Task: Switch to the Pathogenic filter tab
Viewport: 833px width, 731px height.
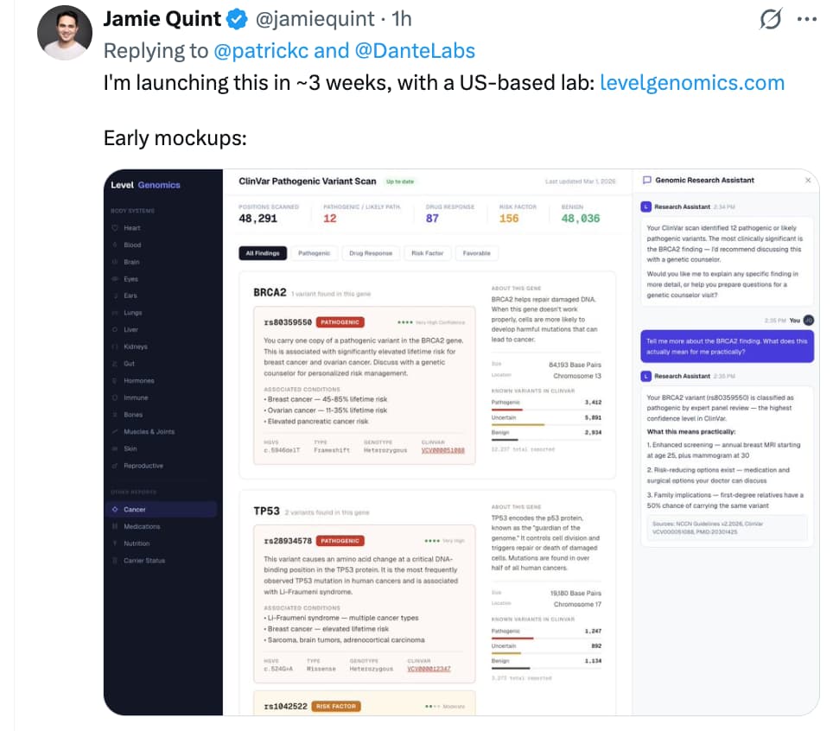Action: 314,253
